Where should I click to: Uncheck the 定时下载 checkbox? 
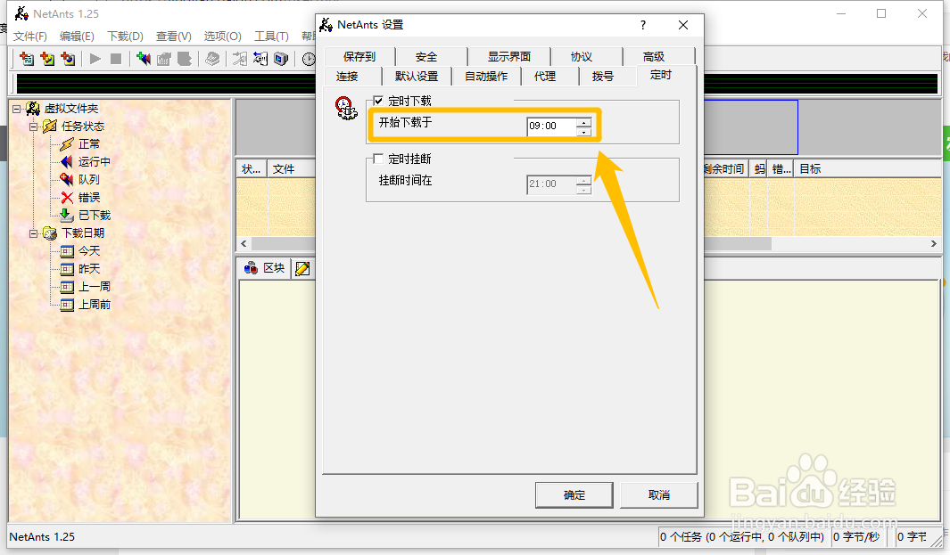coord(379,101)
